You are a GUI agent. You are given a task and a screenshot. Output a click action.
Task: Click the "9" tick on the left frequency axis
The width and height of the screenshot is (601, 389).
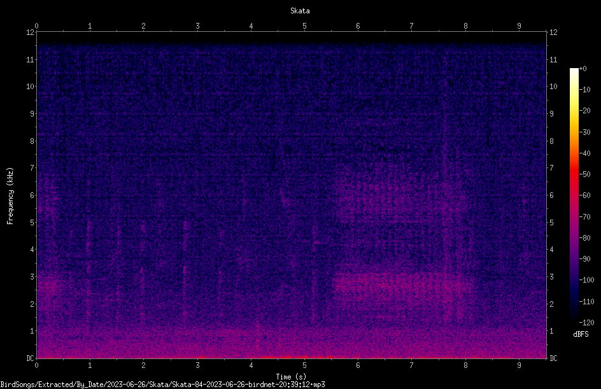[32, 114]
